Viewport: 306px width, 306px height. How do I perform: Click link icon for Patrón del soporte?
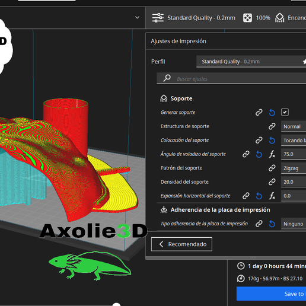tap(272, 168)
